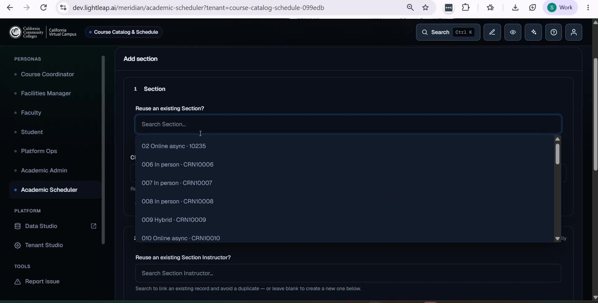Click Course Catalog & Schedule tenant pill
The height and width of the screenshot is (303, 598).
point(124,32)
